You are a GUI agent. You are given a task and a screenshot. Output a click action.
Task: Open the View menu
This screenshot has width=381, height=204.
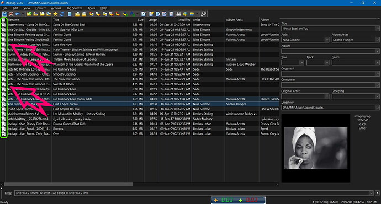coord(27,8)
